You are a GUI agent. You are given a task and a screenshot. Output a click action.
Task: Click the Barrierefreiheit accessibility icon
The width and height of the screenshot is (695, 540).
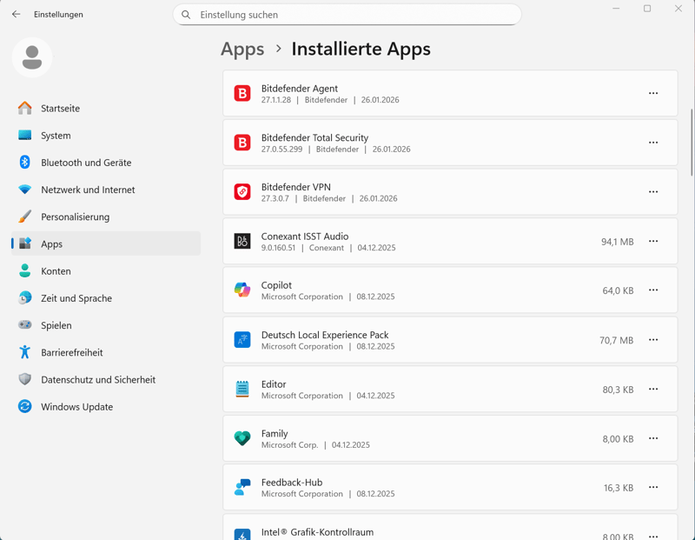tap(25, 352)
